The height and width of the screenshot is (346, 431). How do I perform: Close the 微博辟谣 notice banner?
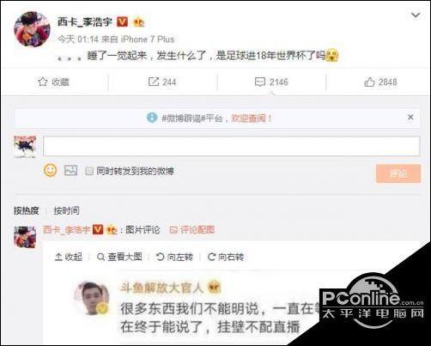pyautogui.click(x=410, y=117)
